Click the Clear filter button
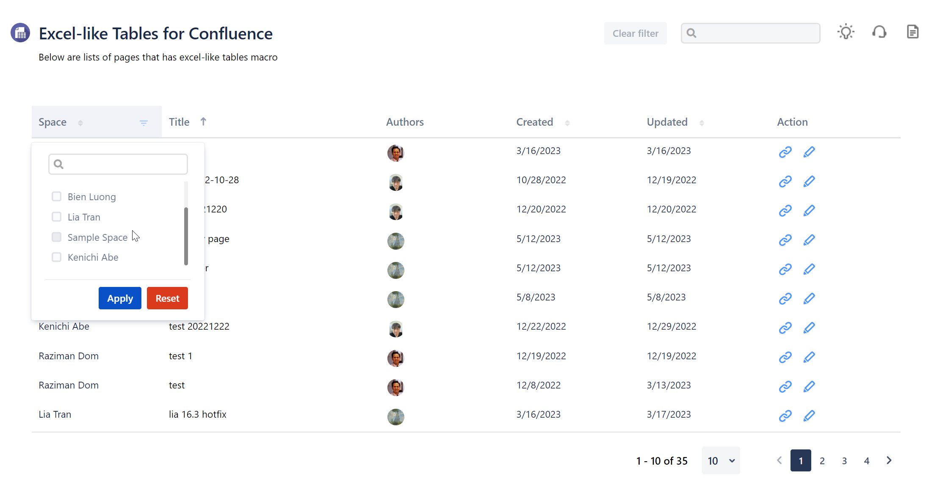Screen dimensions: 937x493 [635, 33]
